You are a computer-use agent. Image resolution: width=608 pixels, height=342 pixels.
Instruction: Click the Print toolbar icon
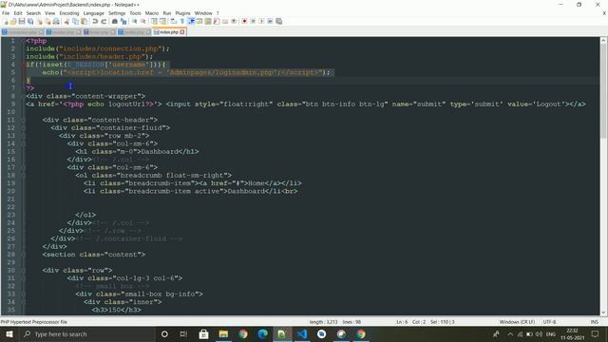[x=56, y=21]
